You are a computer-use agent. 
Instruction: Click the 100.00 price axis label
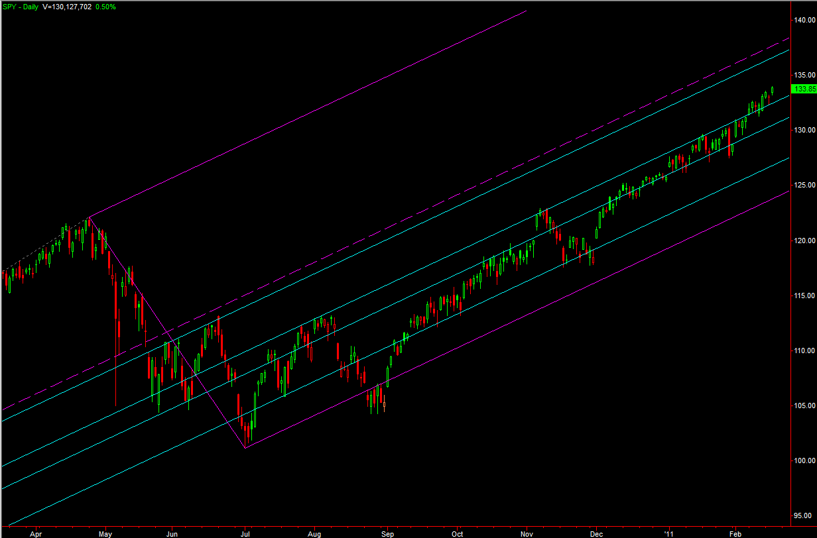(x=805, y=460)
